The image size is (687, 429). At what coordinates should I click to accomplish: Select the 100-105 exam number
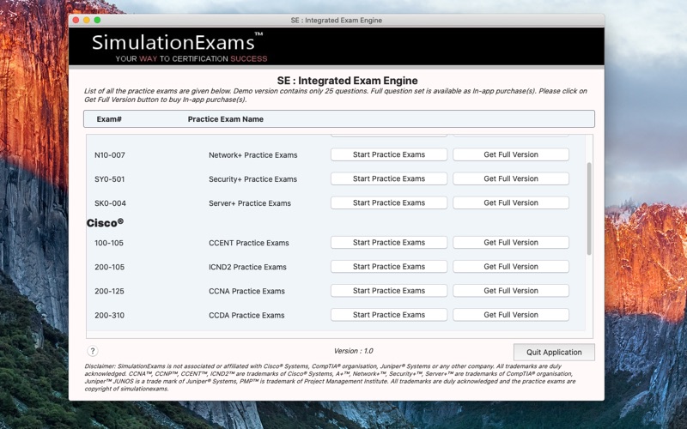tap(109, 243)
